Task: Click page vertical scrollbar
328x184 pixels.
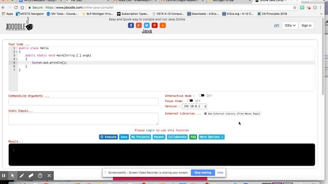Action: pyautogui.click(x=323, y=56)
